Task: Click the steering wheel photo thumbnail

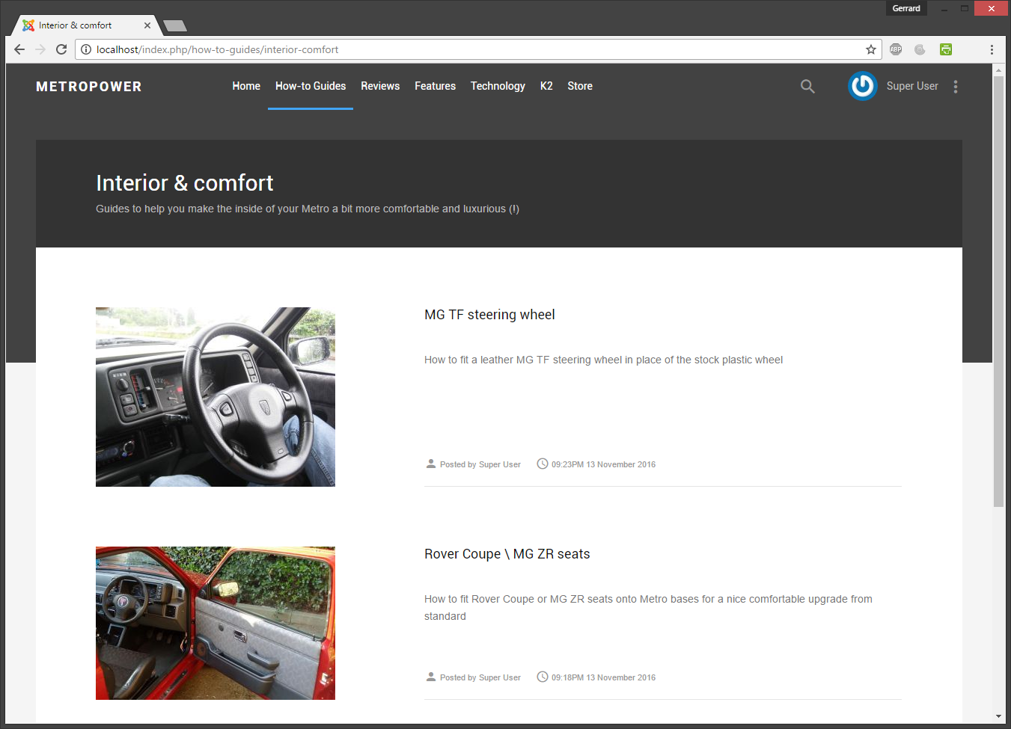Action: click(216, 397)
